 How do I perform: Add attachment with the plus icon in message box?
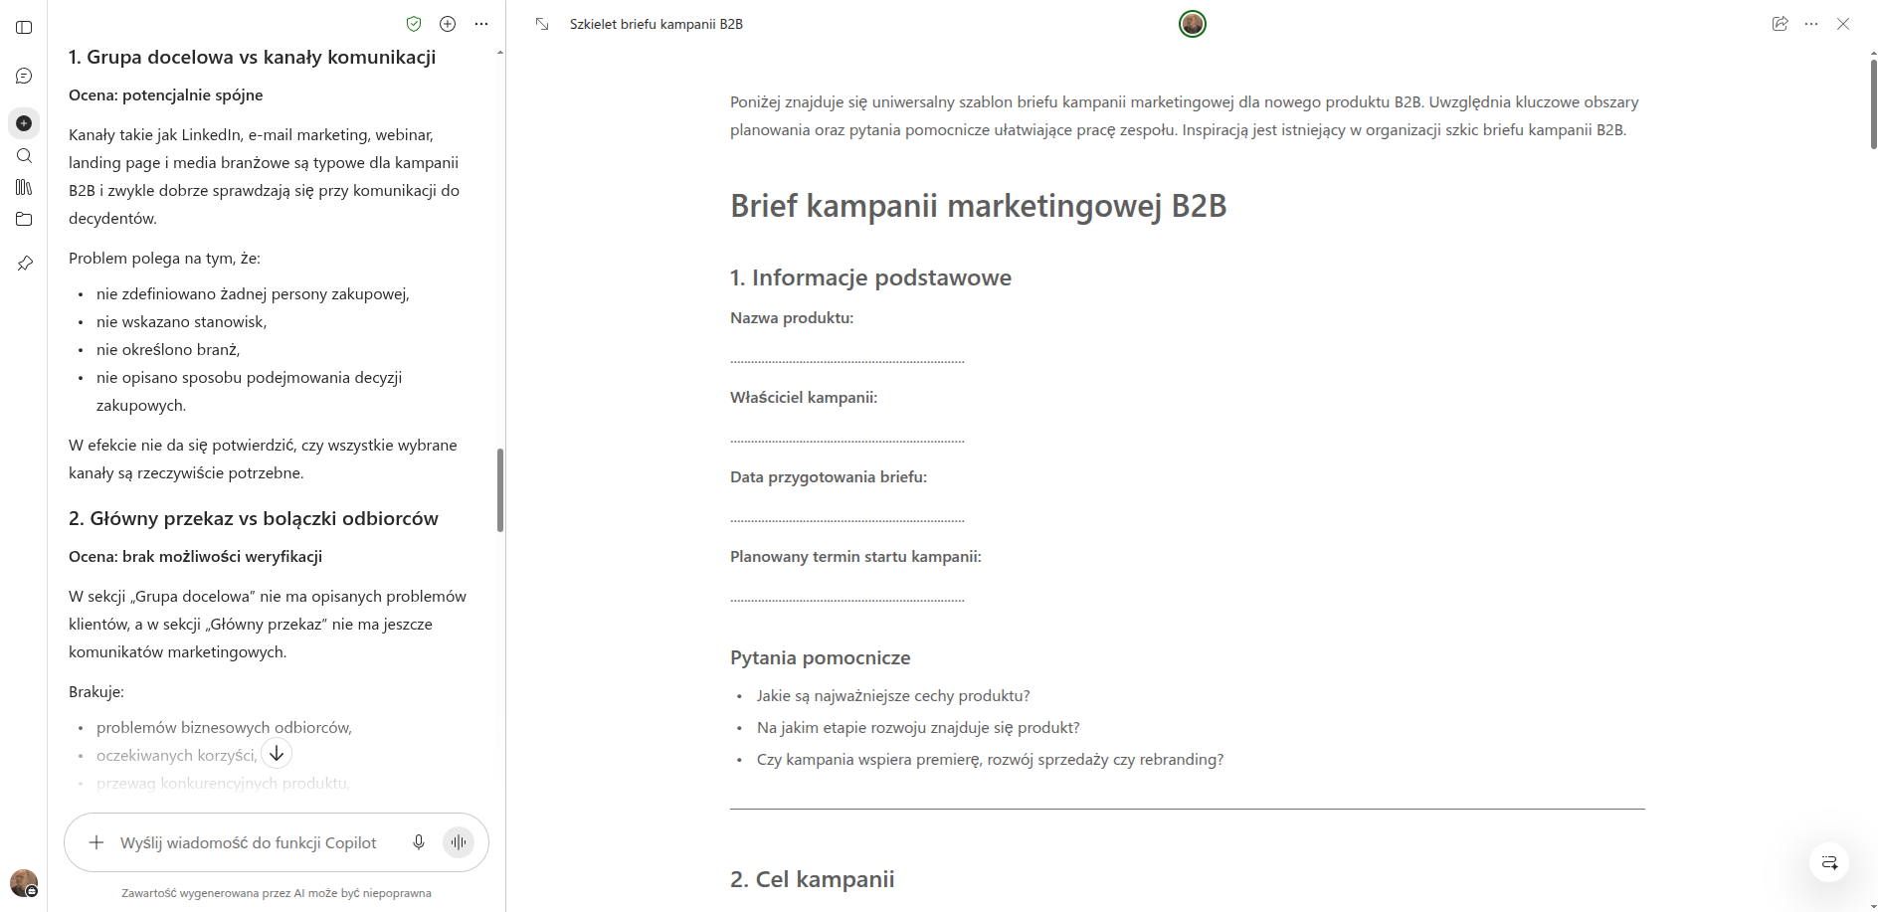click(96, 842)
